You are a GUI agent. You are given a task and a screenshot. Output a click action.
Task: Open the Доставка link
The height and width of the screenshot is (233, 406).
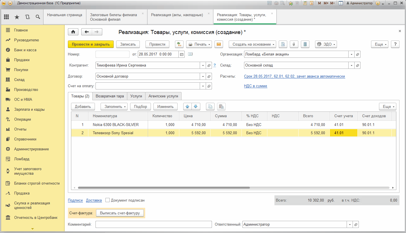94,200
